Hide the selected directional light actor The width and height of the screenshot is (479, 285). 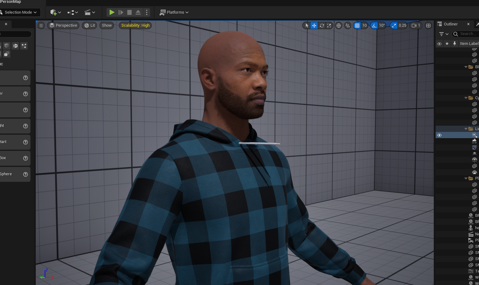pyautogui.click(x=439, y=135)
